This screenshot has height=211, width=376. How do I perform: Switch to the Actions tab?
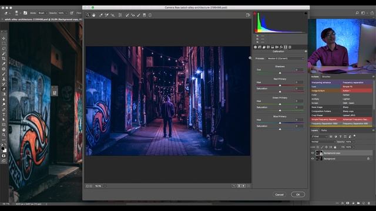click(315, 77)
